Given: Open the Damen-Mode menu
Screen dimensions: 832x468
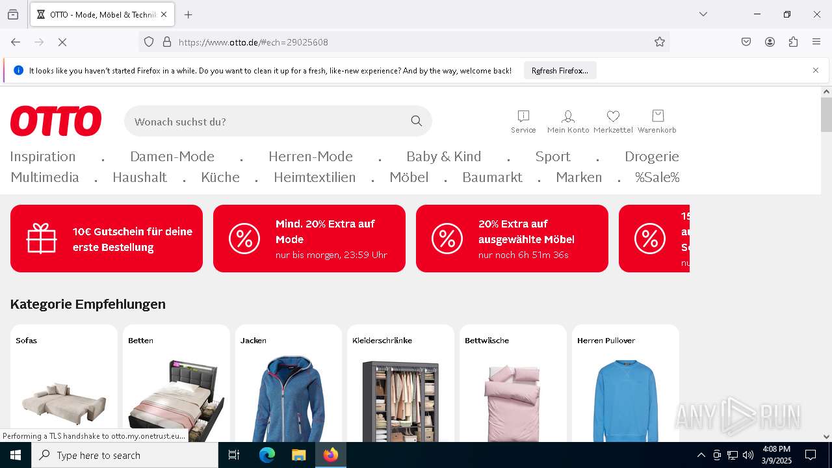Looking at the screenshot, I should tap(172, 157).
